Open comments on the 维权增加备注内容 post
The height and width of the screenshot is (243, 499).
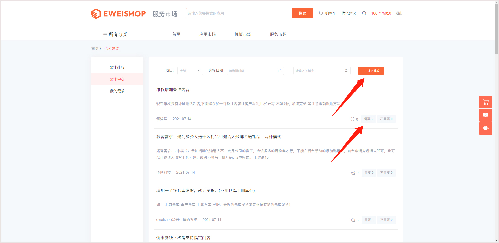[354, 119]
